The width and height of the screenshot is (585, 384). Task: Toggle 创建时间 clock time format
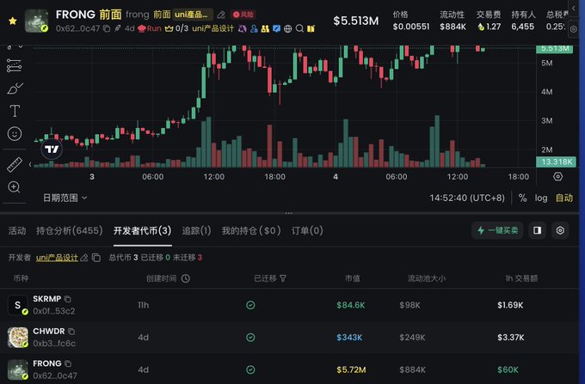pyautogui.click(x=186, y=278)
